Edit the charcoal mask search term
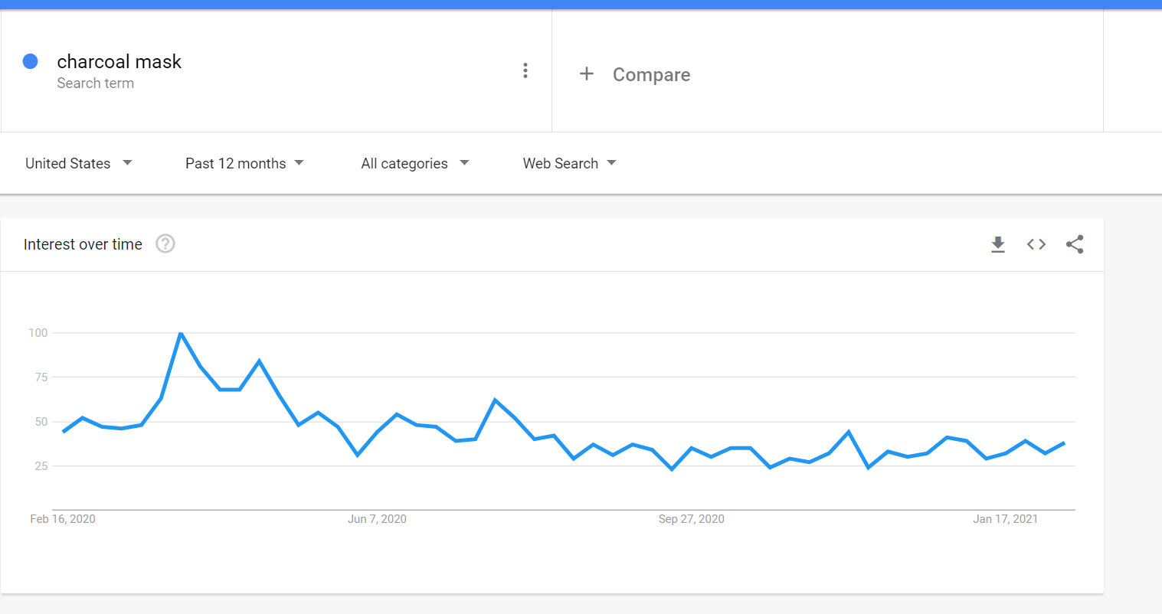The width and height of the screenshot is (1162, 614). pyautogui.click(x=119, y=61)
